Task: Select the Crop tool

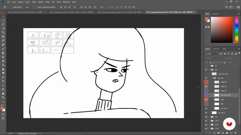Action: (x=3, y=33)
